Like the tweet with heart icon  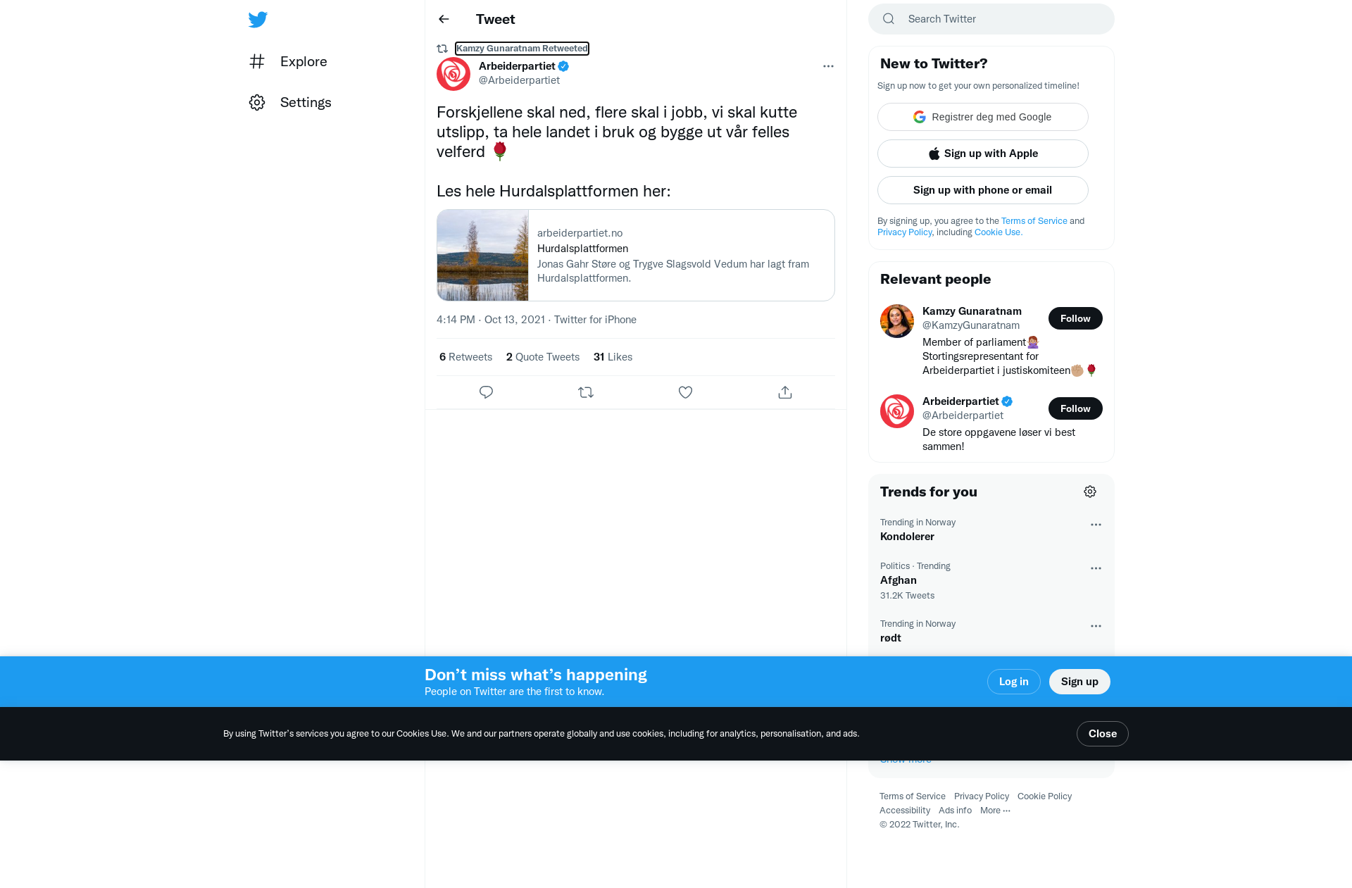pos(685,392)
